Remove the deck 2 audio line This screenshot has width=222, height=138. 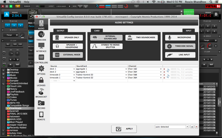pos(164,72)
